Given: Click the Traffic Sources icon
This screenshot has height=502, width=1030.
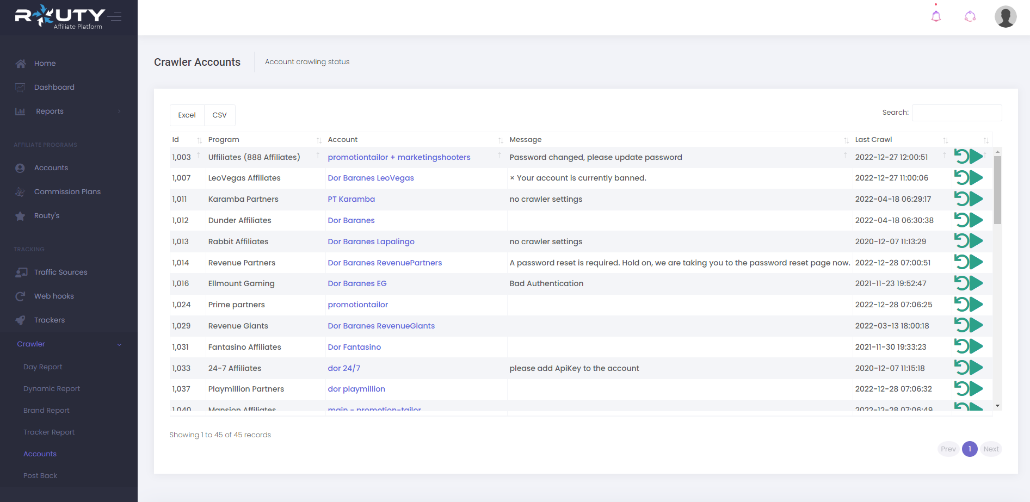Looking at the screenshot, I should click(21, 272).
